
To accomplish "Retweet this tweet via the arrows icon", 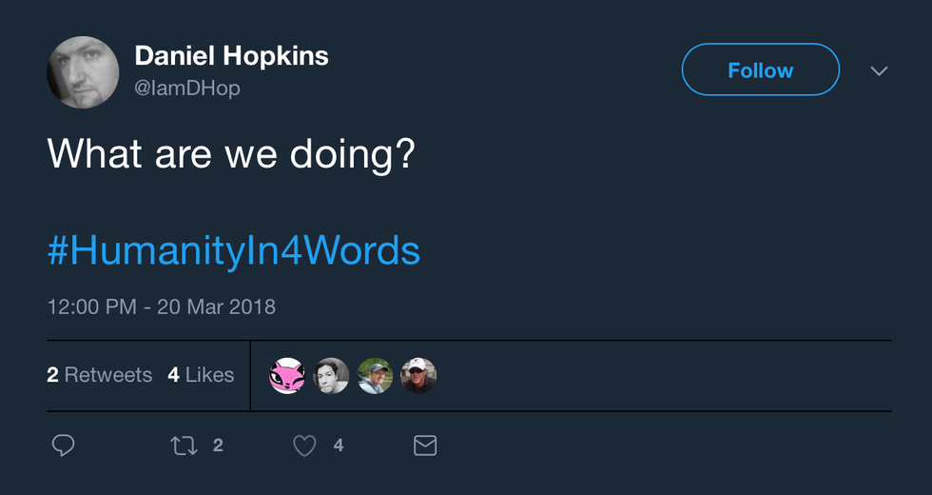I will [x=183, y=445].
